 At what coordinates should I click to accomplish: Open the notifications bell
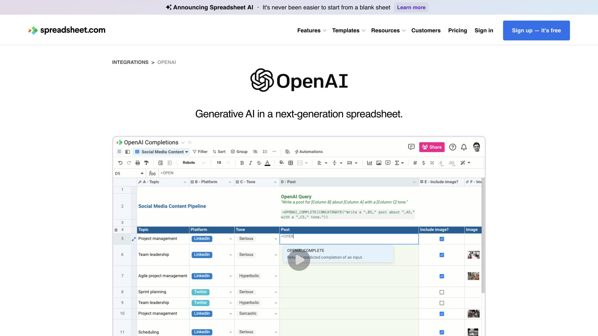(464, 147)
